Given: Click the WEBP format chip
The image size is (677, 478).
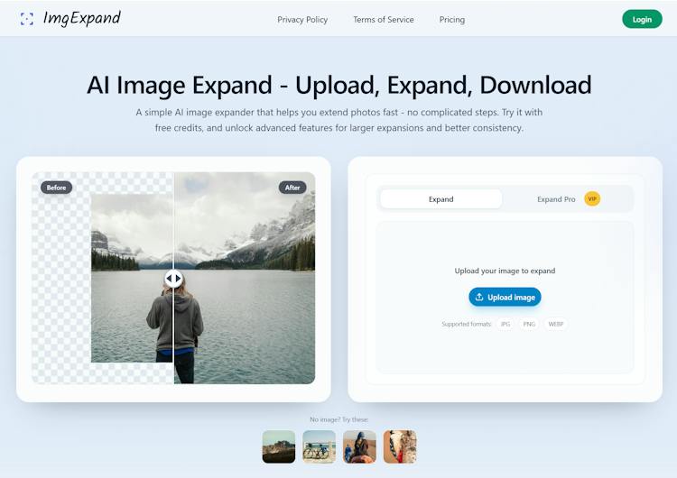Looking at the screenshot, I should (x=556, y=324).
